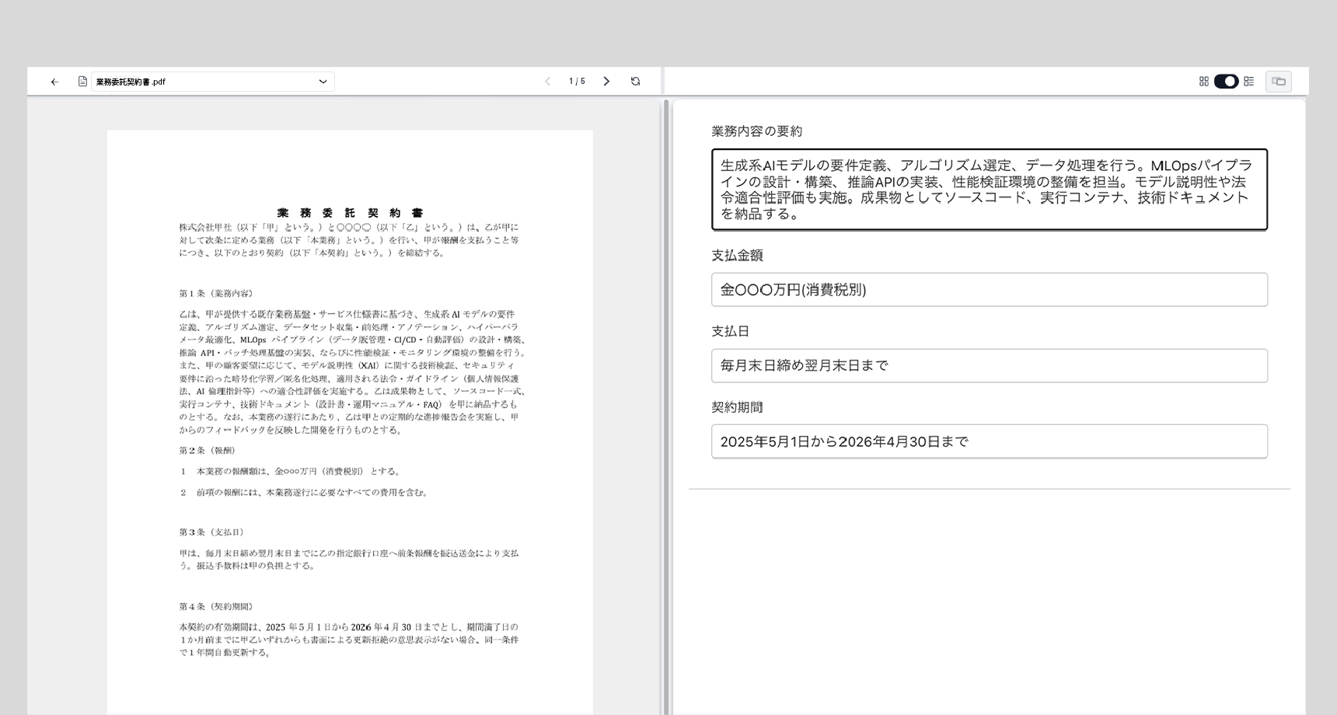Screen dimensions: 1337x715
Task: Click the vertical divider between the panels
Action: click(x=666, y=404)
